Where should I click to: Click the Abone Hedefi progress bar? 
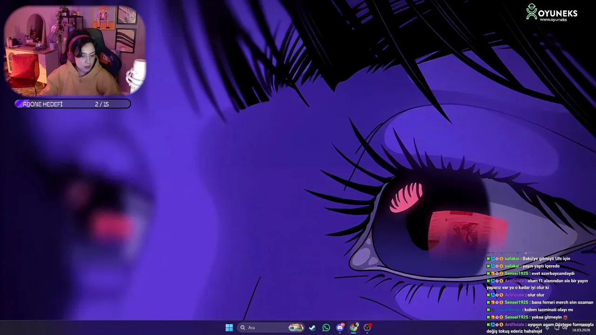click(x=73, y=104)
